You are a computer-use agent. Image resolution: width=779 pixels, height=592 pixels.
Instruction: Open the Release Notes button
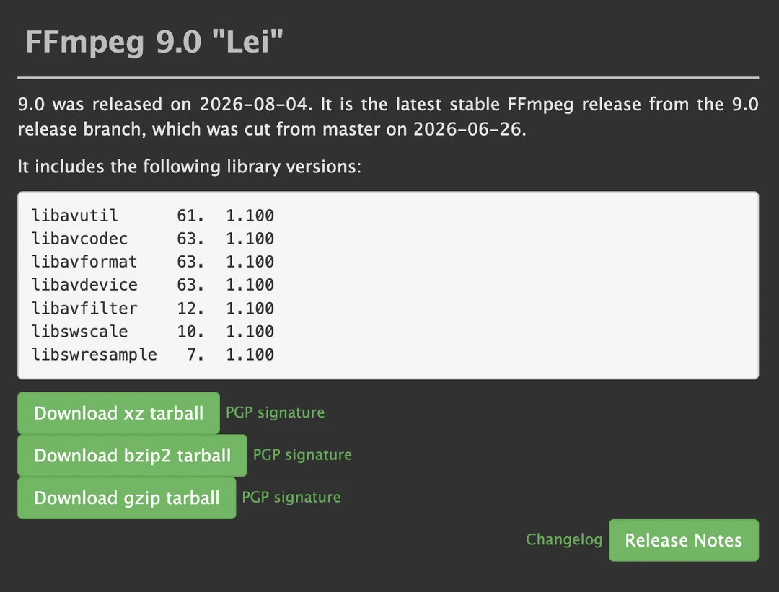pos(684,540)
